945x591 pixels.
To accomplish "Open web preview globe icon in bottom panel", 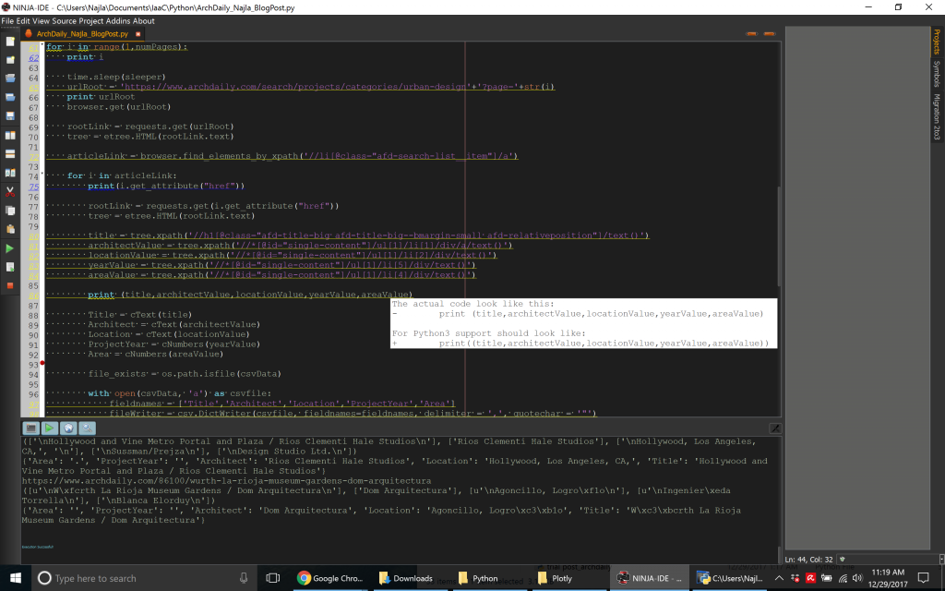I will tap(68, 428).
